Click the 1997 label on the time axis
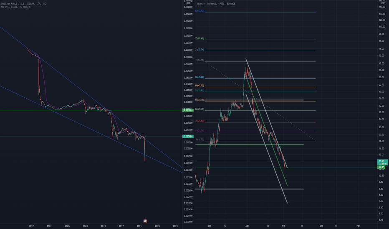 click(31, 226)
